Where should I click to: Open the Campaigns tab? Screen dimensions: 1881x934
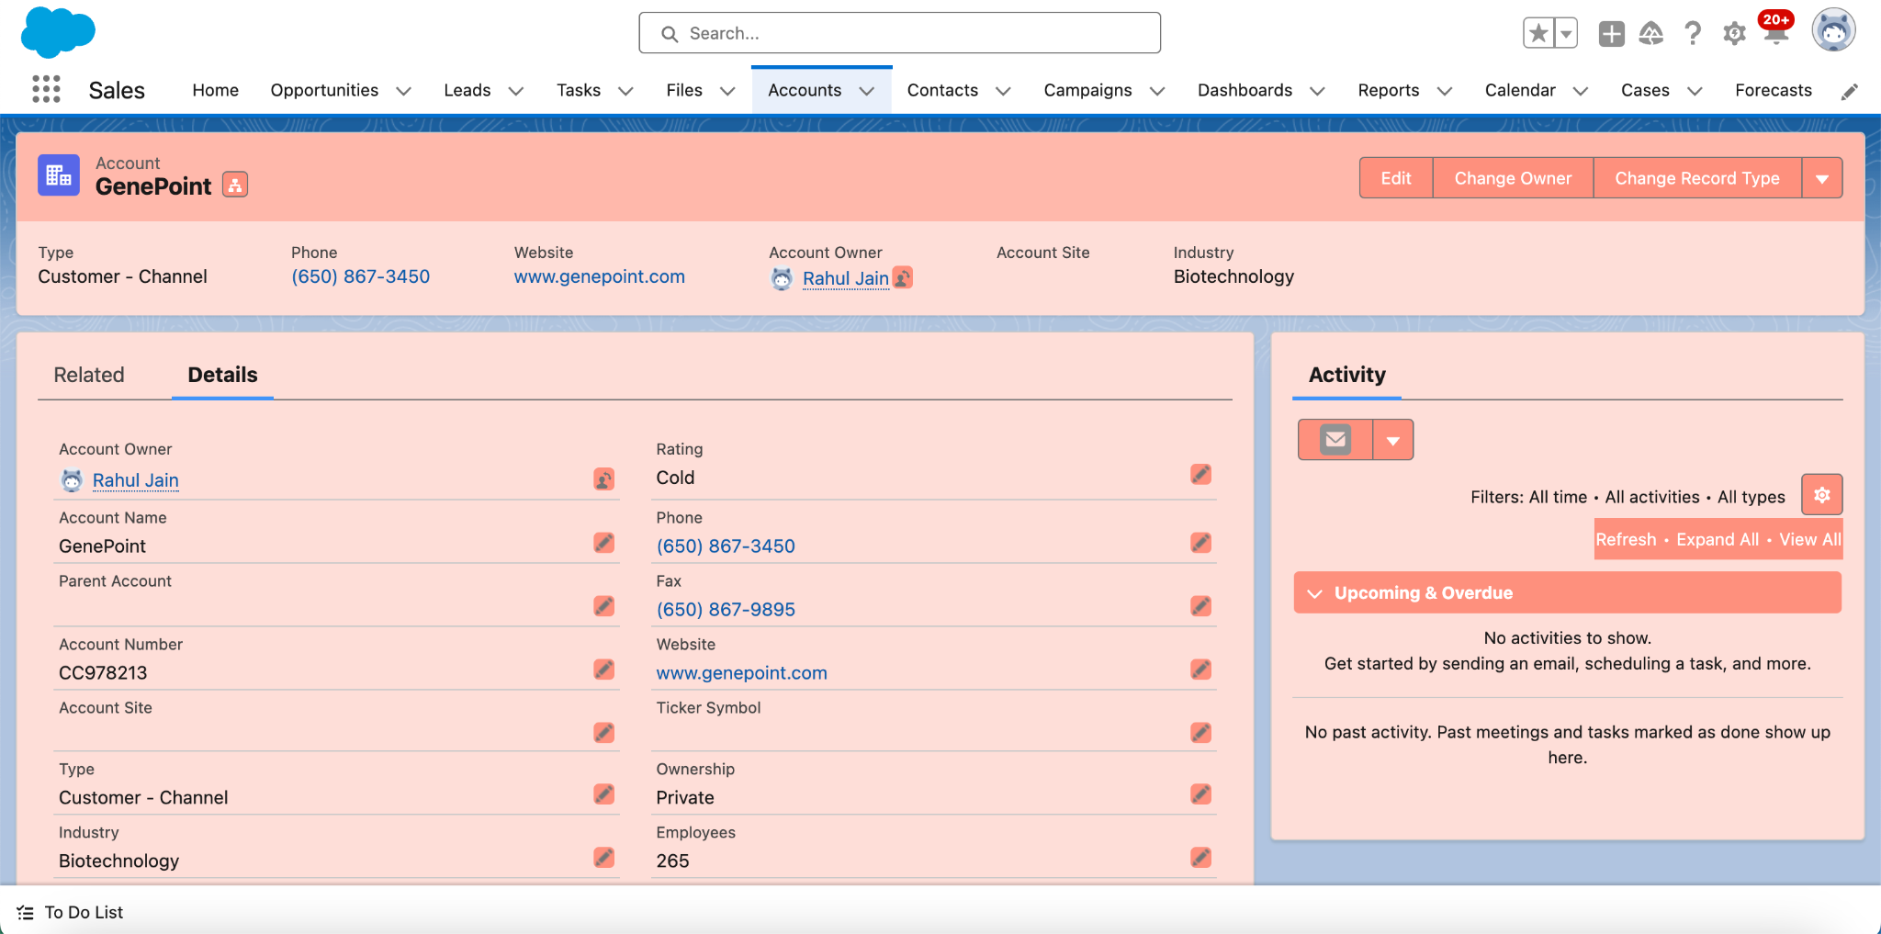(1087, 90)
